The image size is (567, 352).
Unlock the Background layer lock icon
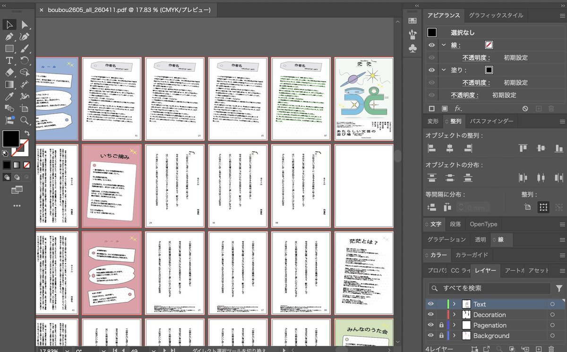tap(441, 335)
